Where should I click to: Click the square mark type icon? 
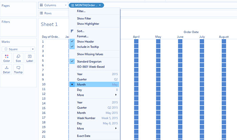click(x=6, y=49)
